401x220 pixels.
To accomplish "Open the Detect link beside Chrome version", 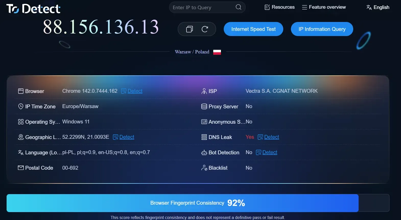I will pyautogui.click(x=135, y=91).
